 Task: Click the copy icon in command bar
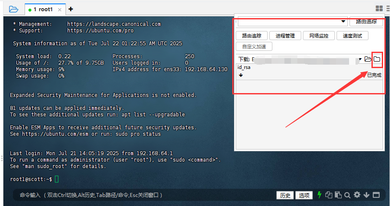pyautogui.click(x=329, y=195)
